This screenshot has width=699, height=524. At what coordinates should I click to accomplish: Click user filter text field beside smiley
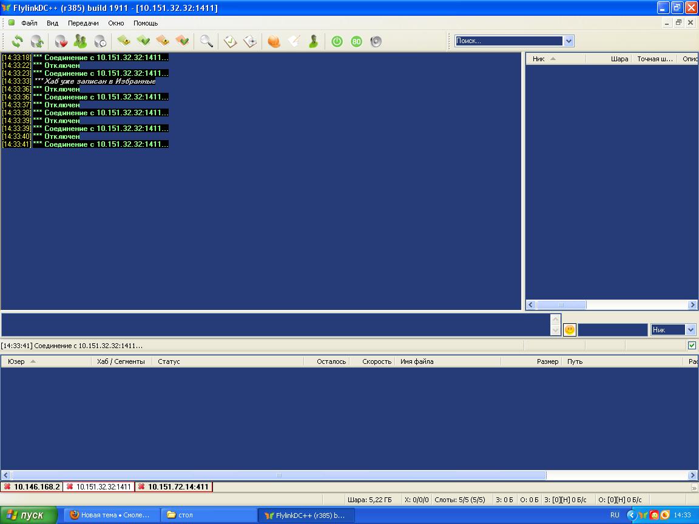612,330
